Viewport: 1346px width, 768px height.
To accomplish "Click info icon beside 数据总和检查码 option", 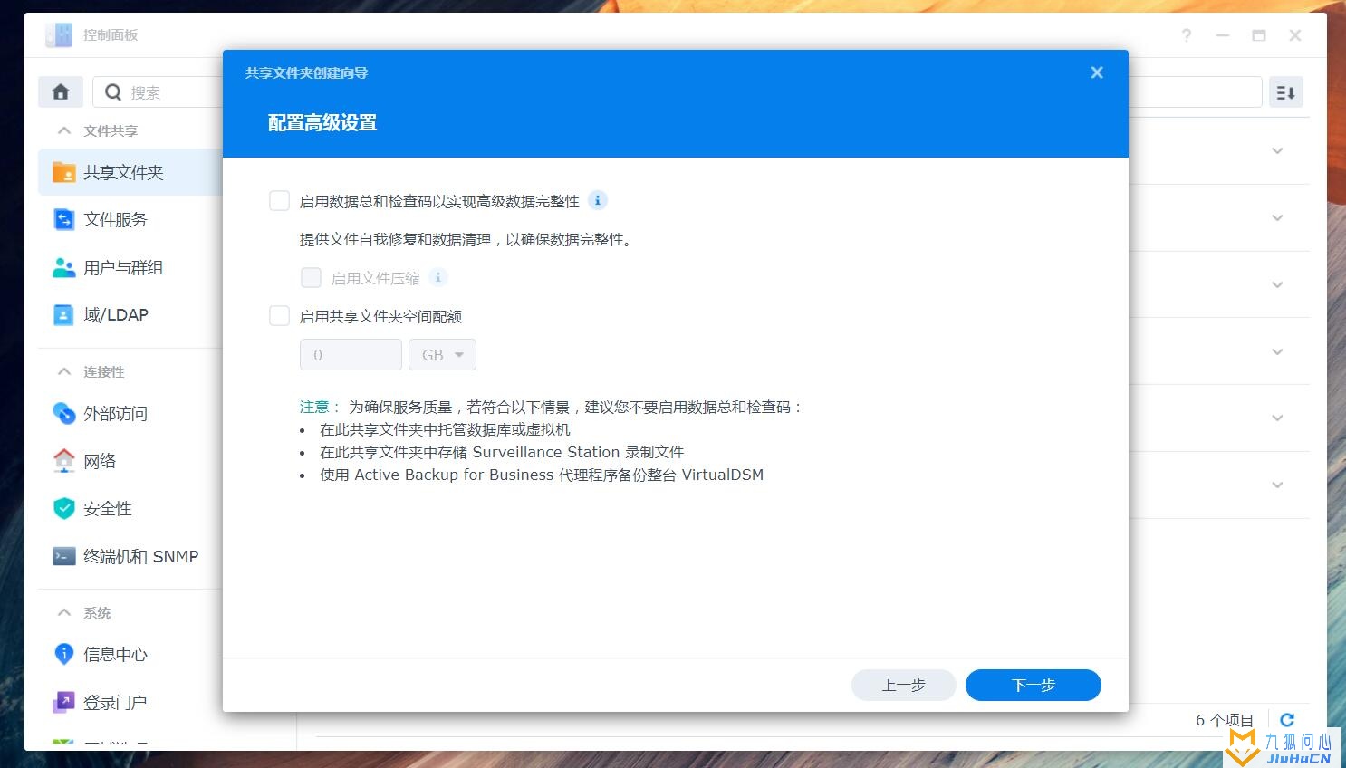I will (598, 200).
